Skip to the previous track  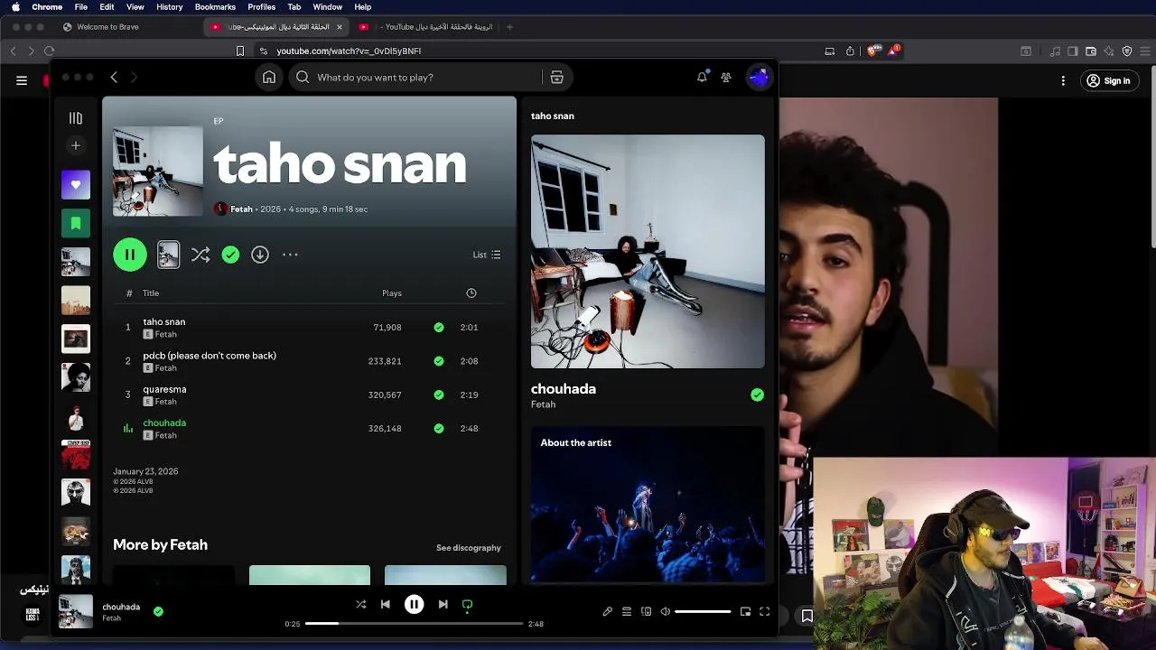pyautogui.click(x=386, y=604)
